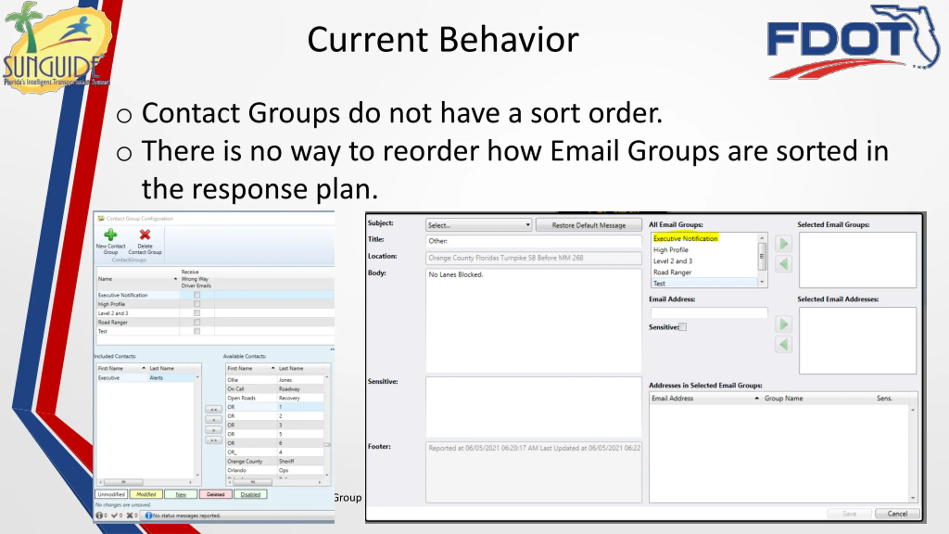Click green left arrow to remove email group
This screenshot has height=534, width=949.
pos(784,264)
